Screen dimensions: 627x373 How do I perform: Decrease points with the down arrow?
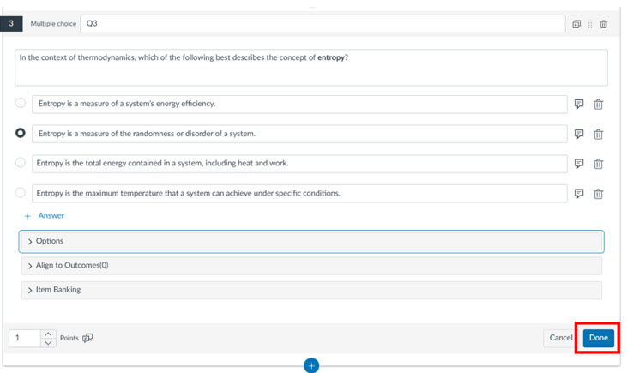point(48,343)
